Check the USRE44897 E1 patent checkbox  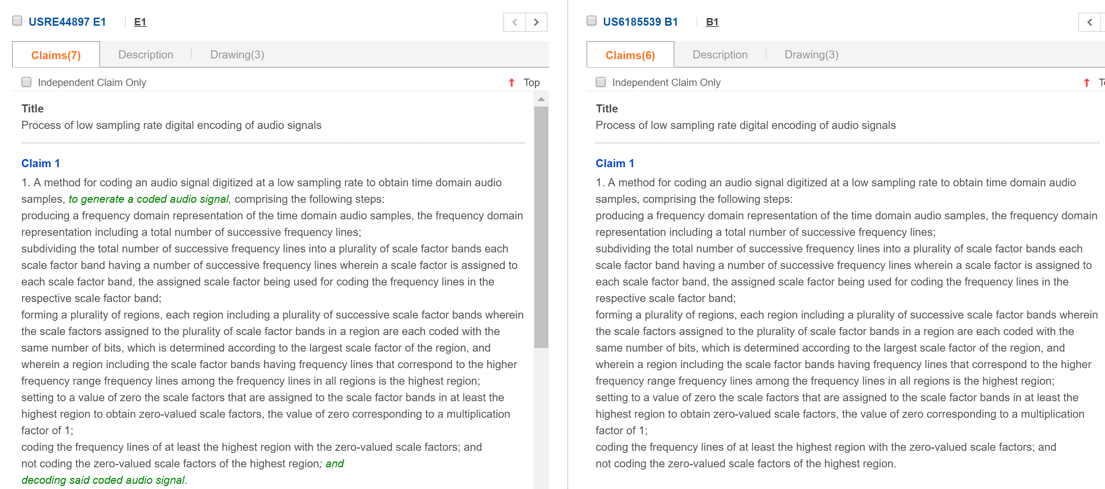17,21
